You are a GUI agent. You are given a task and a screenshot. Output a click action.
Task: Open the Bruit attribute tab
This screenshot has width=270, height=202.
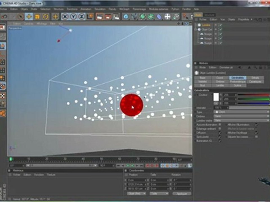(203, 85)
